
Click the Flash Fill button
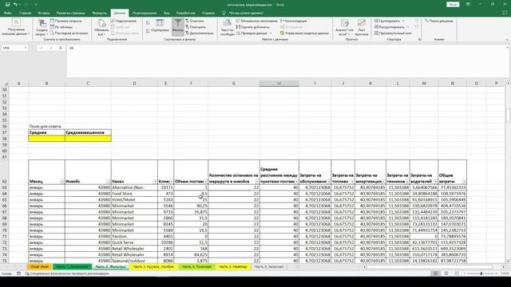tap(257, 21)
